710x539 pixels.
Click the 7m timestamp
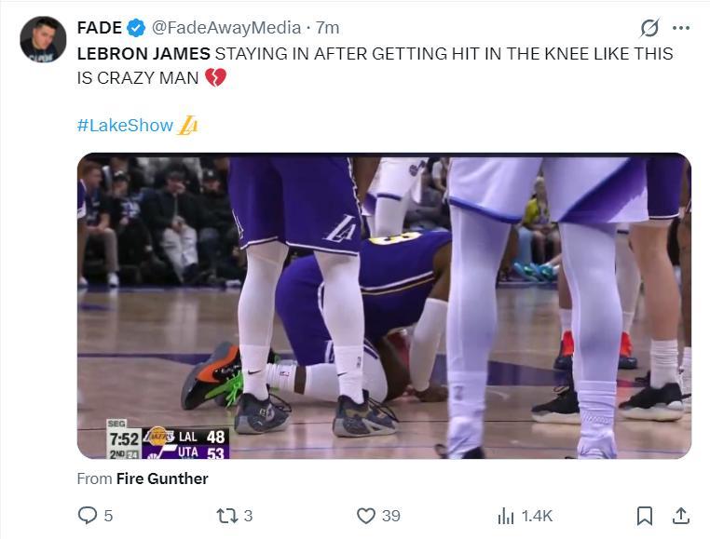[x=328, y=27]
